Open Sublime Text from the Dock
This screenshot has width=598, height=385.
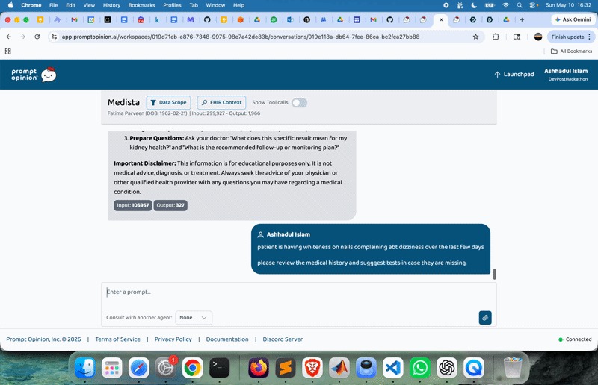(x=286, y=368)
